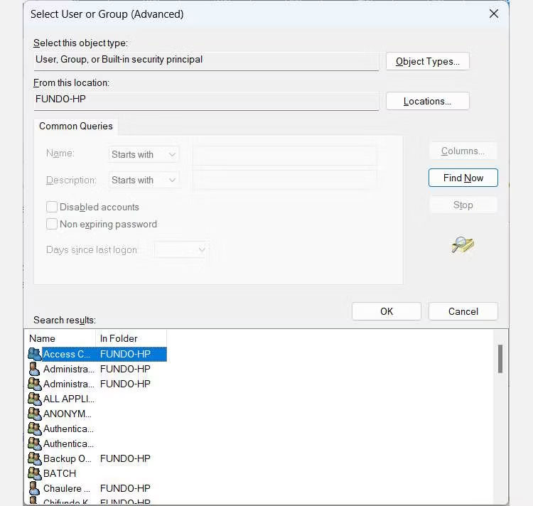
Task: Click the group icon for ALL APPLI... entry
Action: [34, 398]
